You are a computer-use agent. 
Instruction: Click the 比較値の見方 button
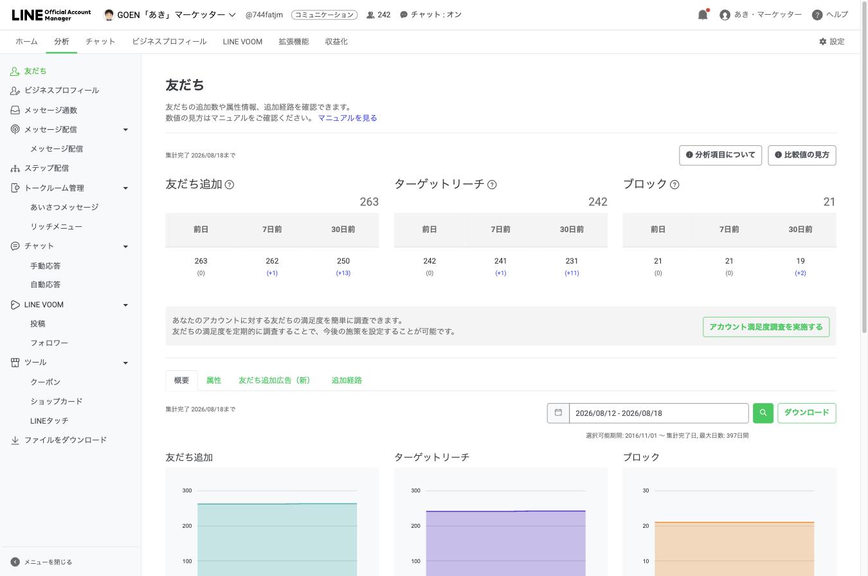pos(802,155)
